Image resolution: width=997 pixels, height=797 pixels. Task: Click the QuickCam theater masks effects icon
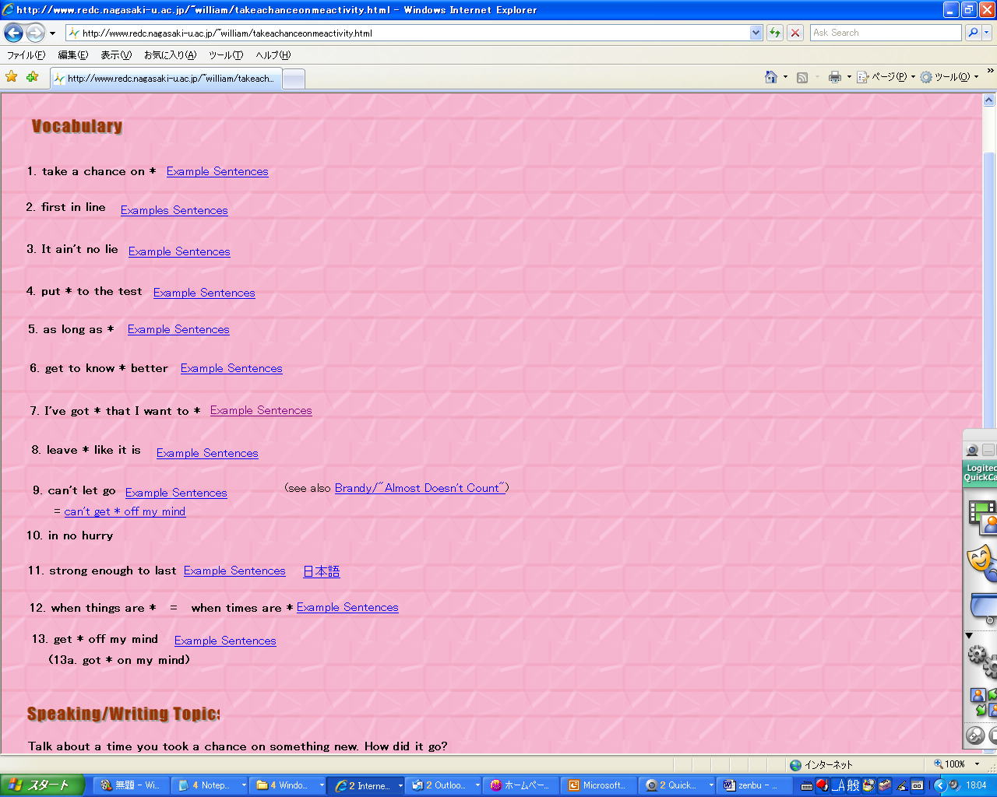click(980, 560)
